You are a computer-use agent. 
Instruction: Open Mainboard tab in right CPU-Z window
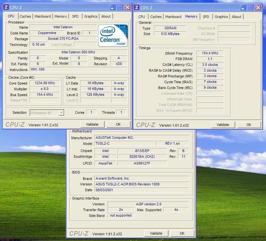click(x=173, y=17)
